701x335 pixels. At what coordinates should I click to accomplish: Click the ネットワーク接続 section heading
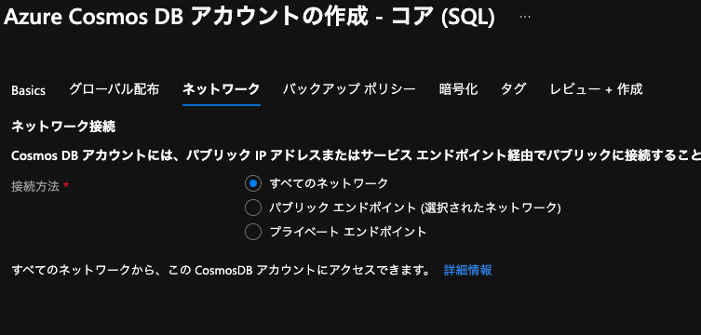pos(63,127)
